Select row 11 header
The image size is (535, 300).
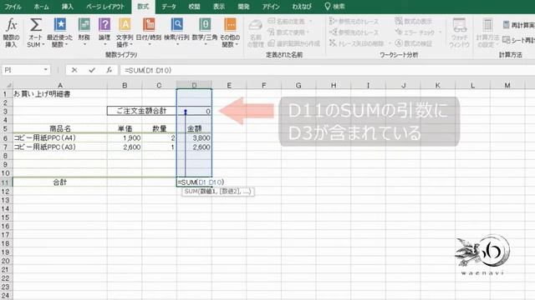(x=6, y=182)
